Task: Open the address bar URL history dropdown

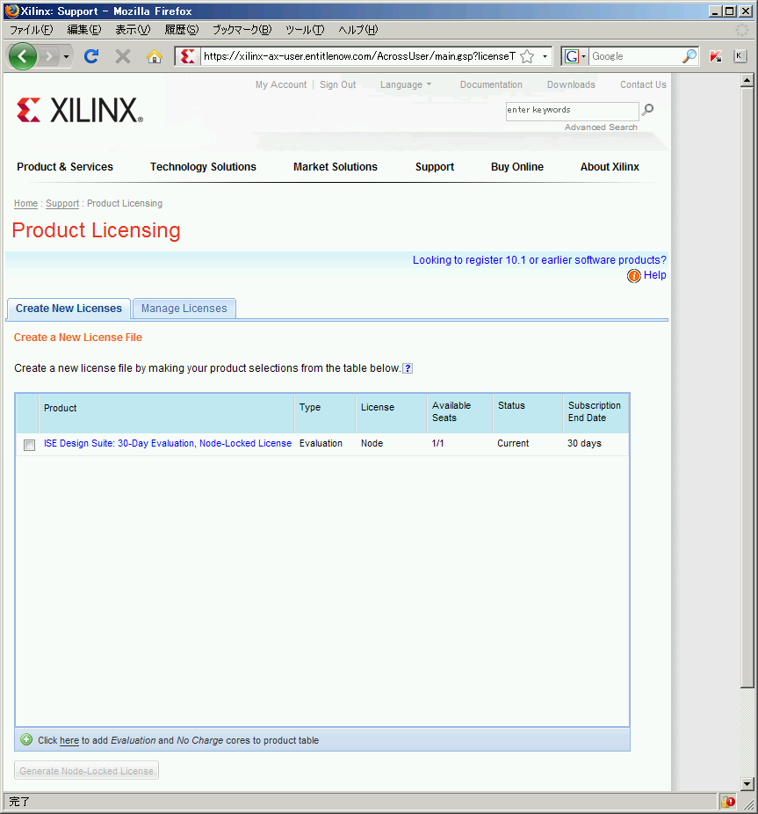Action: (x=545, y=56)
